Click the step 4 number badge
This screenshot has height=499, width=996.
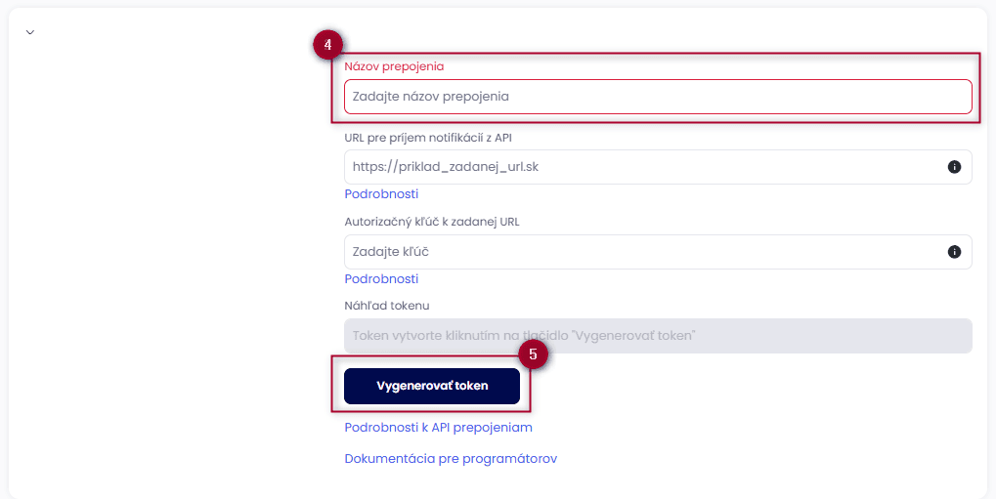pos(328,45)
